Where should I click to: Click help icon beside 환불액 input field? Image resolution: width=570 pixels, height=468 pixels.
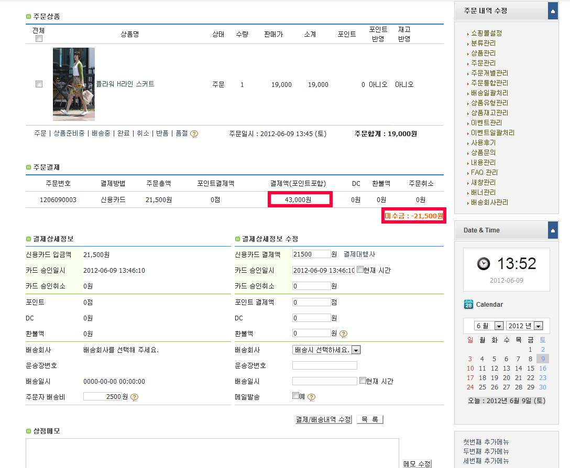point(343,334)
